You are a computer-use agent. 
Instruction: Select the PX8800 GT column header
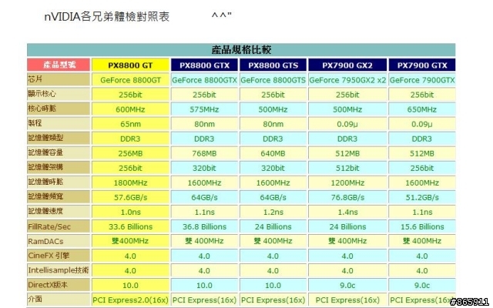[x=130, y=65]
